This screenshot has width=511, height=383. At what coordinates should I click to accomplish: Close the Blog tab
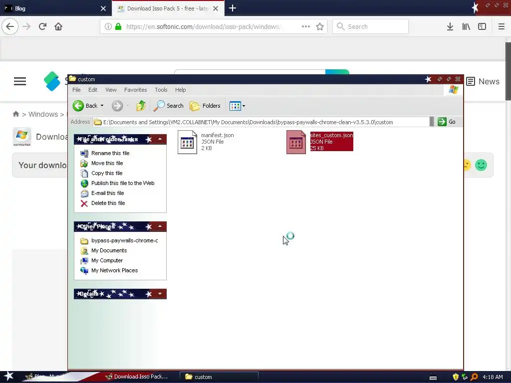pyautogui.click(x=103, y=9)
